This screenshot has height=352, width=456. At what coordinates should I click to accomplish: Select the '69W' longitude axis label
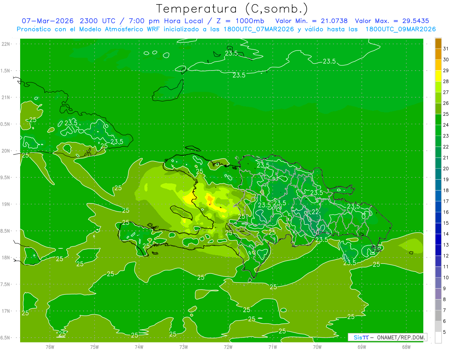click(x=362, y=347)
